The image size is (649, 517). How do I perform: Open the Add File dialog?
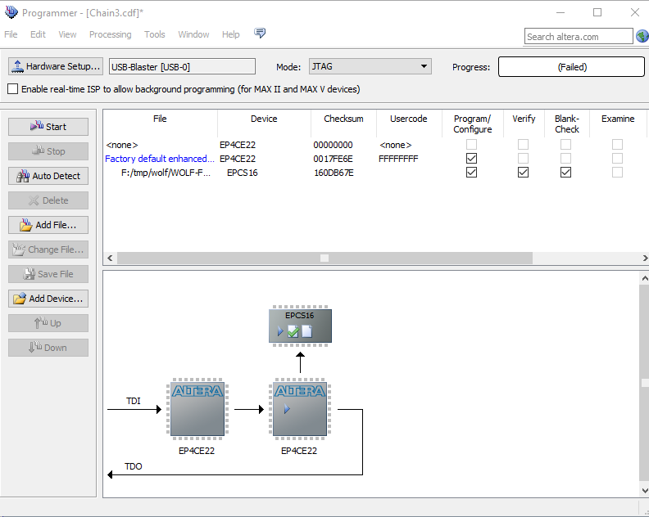48,225
